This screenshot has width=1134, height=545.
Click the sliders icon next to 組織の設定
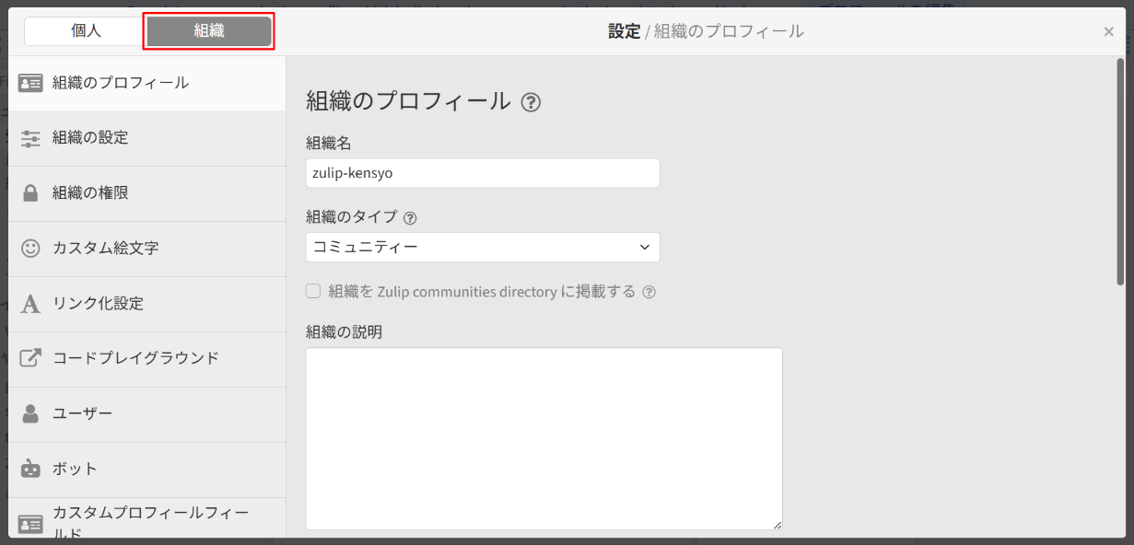point(30,138)
